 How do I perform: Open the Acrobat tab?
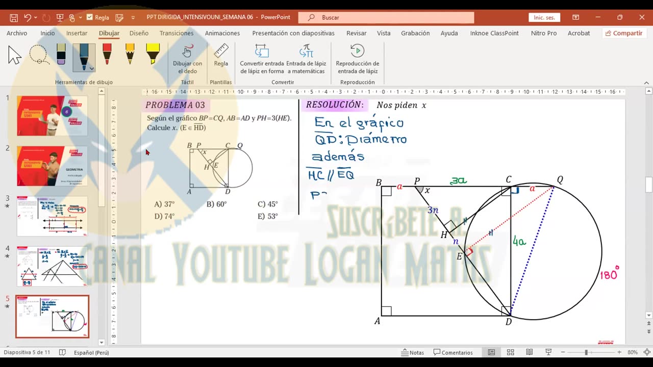[x=579, y=33]
